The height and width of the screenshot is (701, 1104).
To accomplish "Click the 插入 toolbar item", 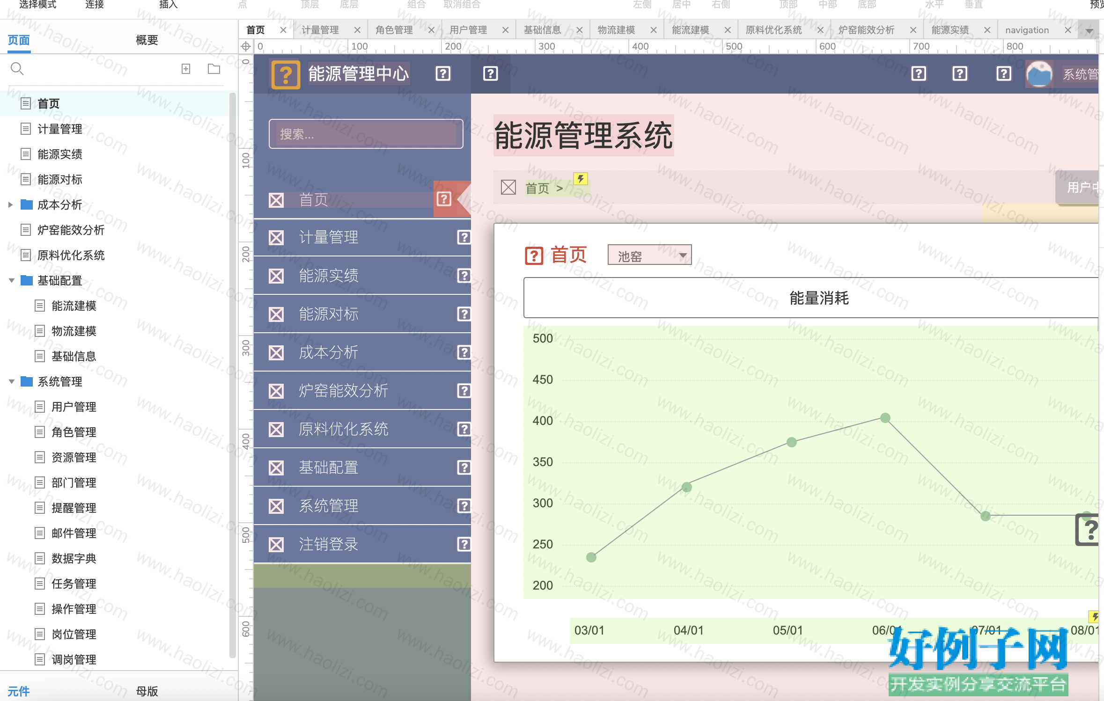I will 169,5.
